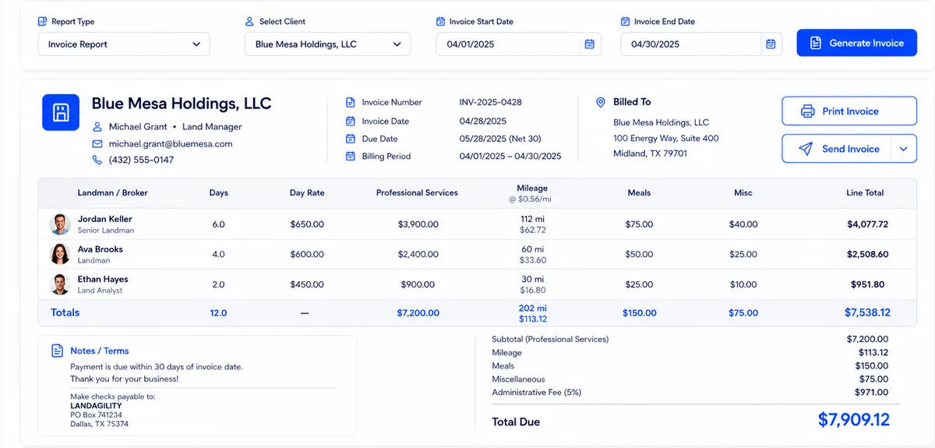Click the Professional Services column header
Screen dimensions: 935x448
(417, 192)
